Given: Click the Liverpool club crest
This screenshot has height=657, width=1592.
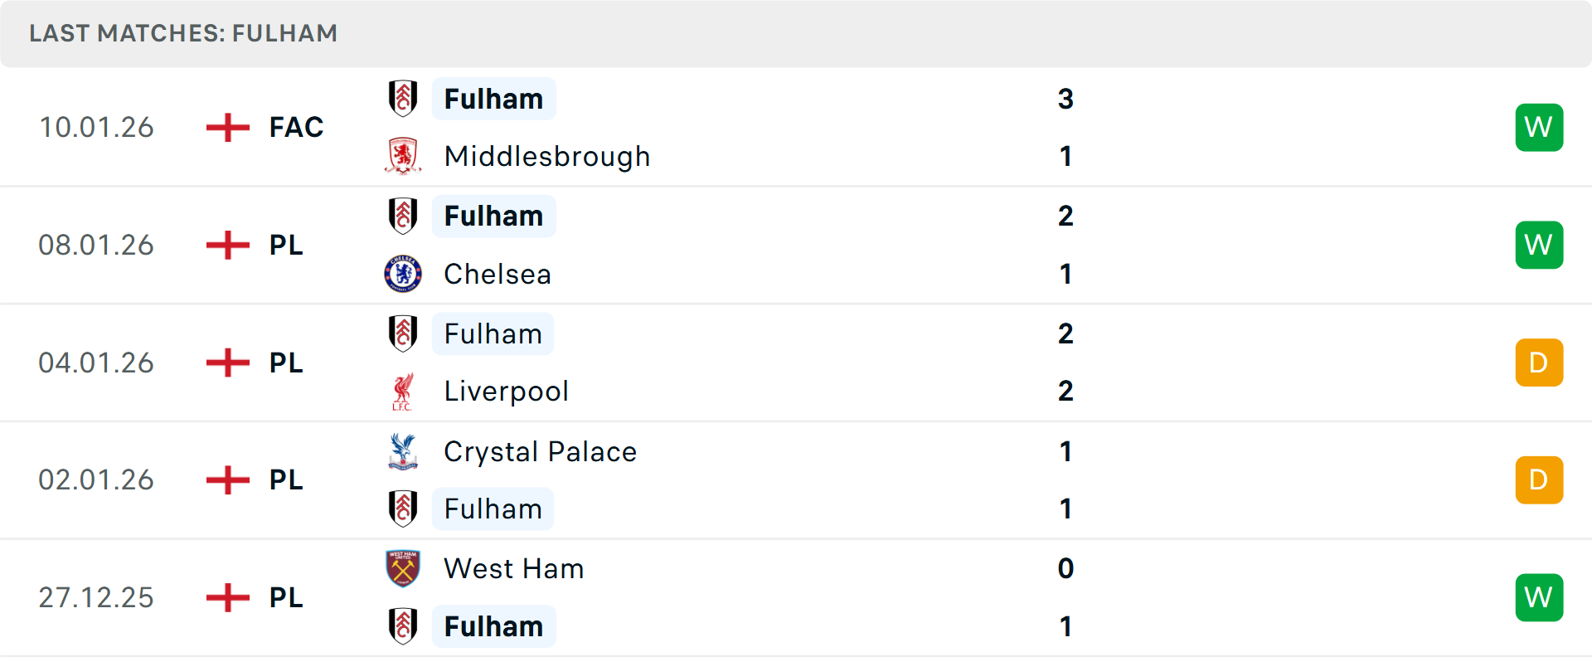Looking at the screenshot, I should click(x=403, y=392).
